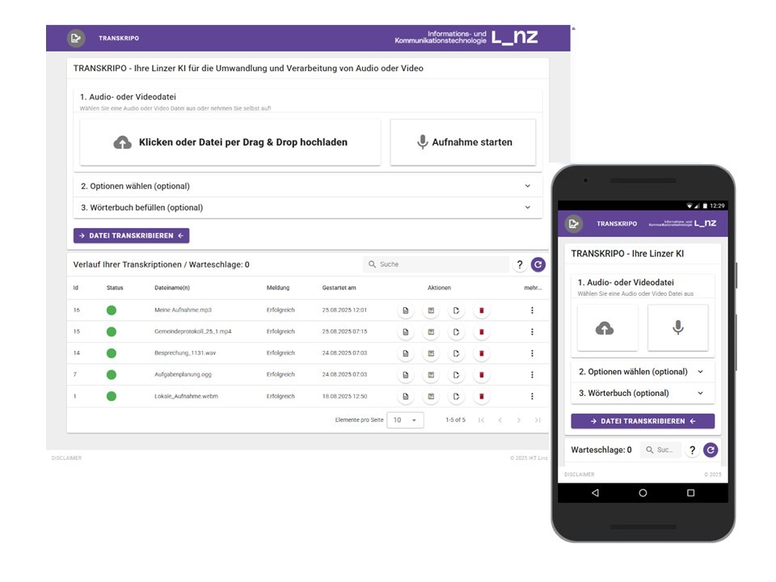776x582 pixels.
Task: Delete Meine Aufnahme.mp3 with red trash icon
Action: coord(482,310)
